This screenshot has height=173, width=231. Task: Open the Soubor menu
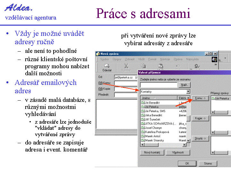[105, 59]
